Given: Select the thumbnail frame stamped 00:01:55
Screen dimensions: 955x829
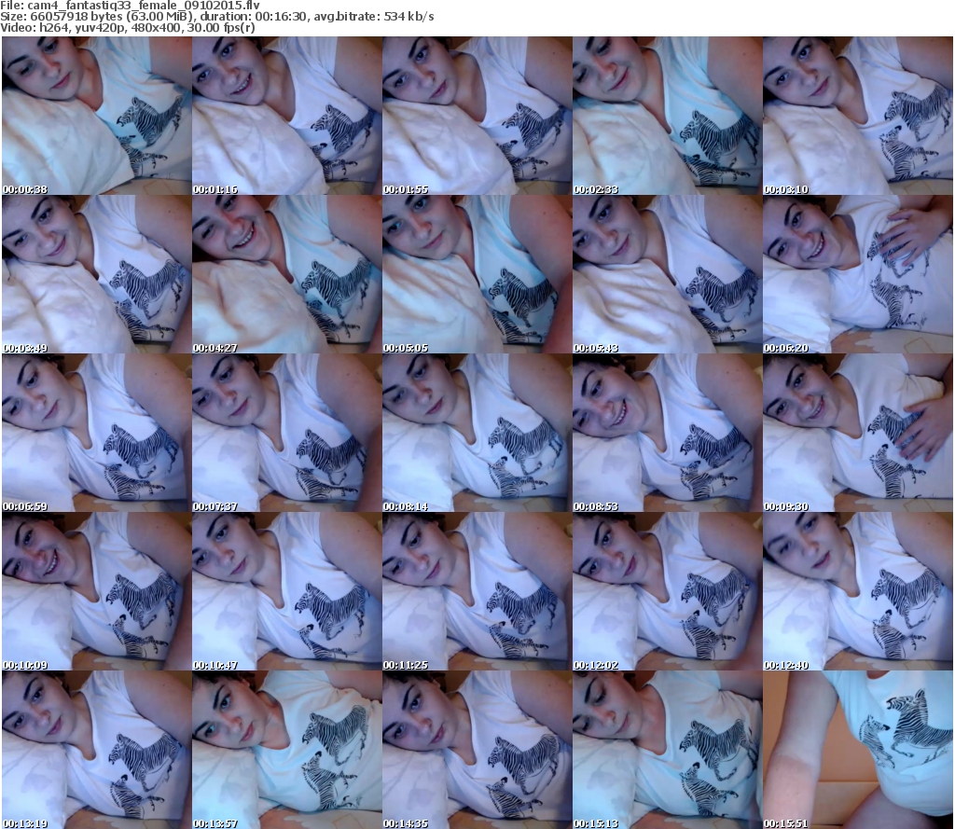Looking at the screenshot, I should [477, 116].
